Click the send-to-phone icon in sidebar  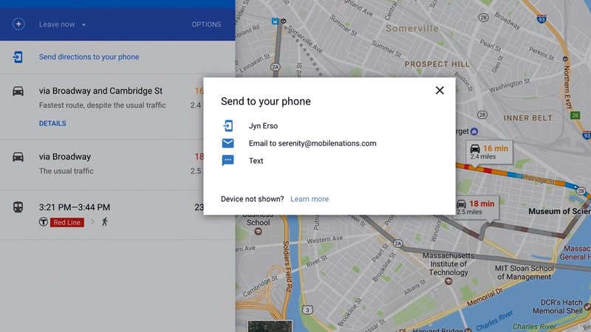tap(18, 57)
